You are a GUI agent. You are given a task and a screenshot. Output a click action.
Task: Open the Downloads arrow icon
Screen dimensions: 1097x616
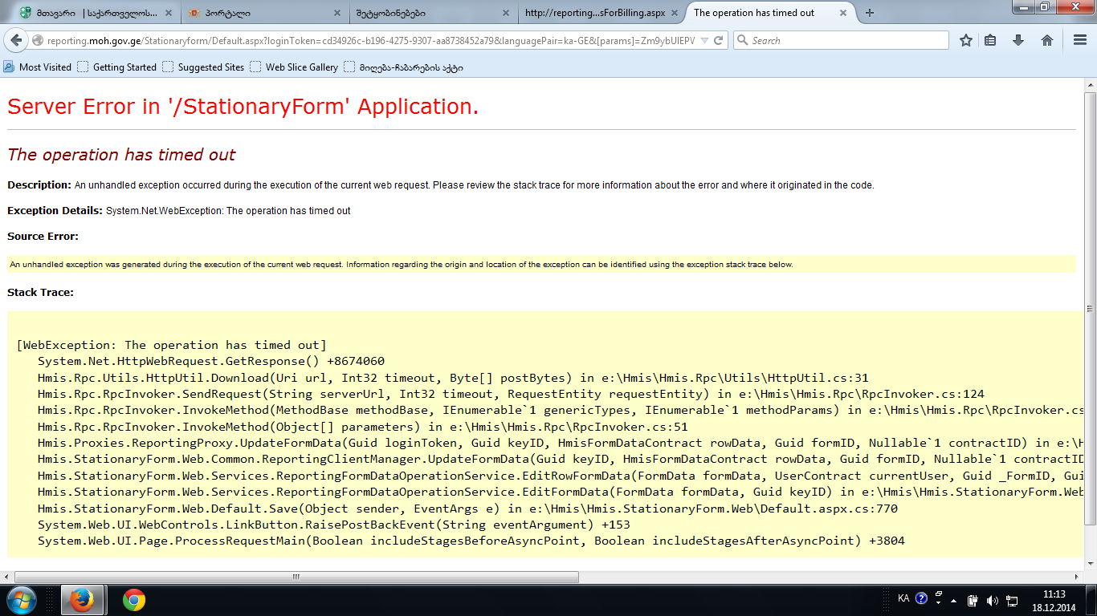[x=1018, y=40]
